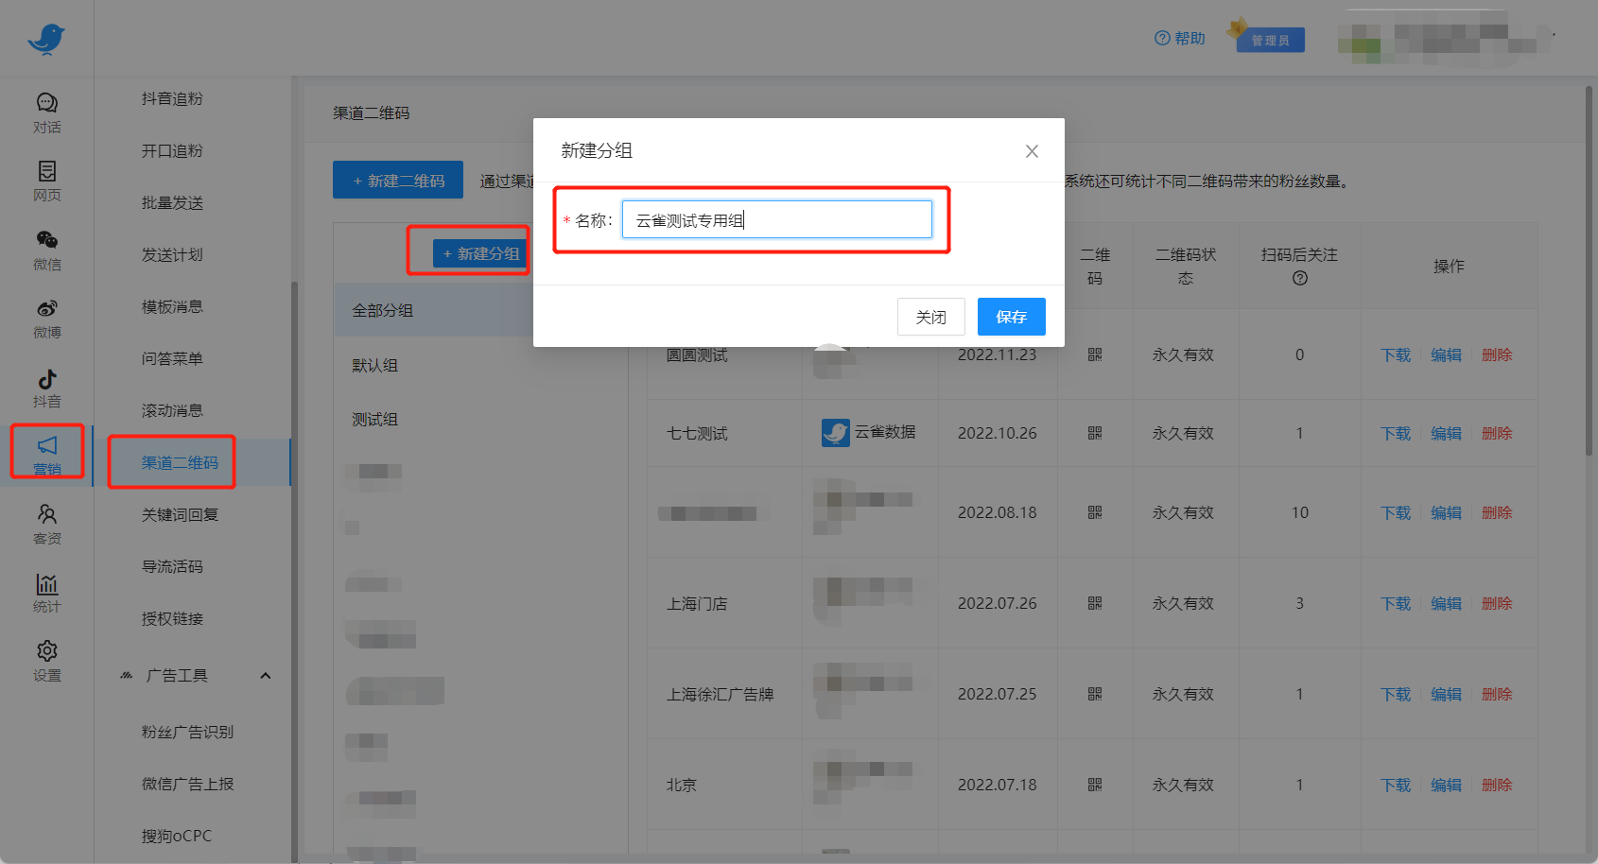Open the help tooltip beside 扫码后关注
The height and width of the screenshot is (864, 1598).
(x=1300, y=278)
